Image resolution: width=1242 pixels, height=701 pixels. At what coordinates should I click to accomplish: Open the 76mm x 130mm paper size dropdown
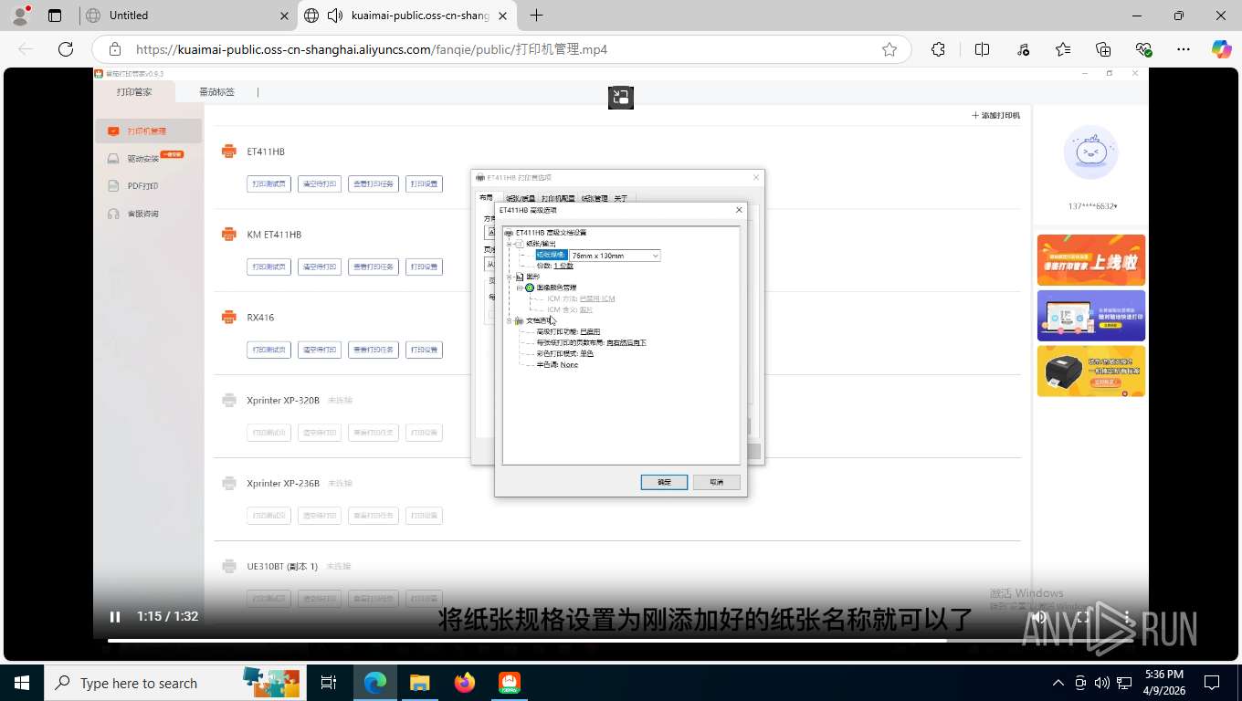[615, 256]
